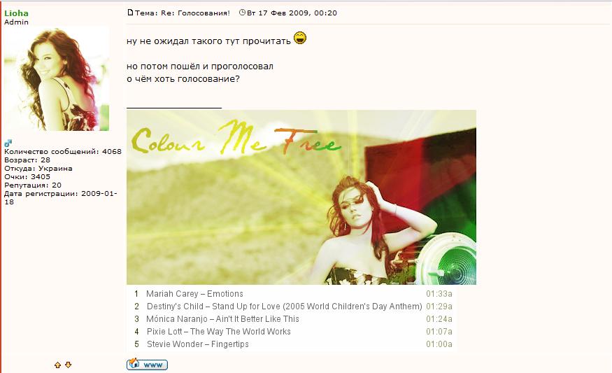
Task: Select track Pixie Lott – The Way The World Works
Action: click(218, 332)
